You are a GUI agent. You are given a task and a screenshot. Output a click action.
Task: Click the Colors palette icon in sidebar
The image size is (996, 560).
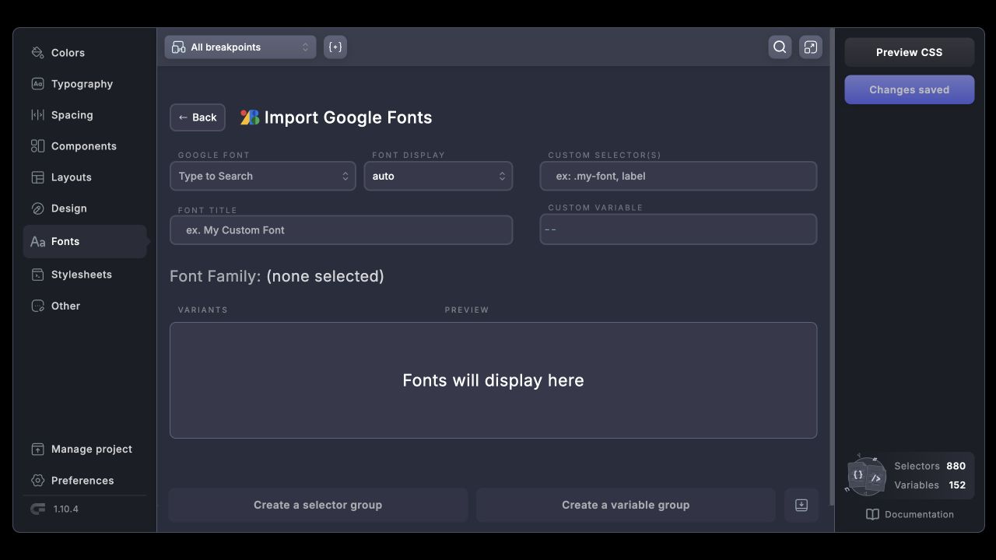37,52
